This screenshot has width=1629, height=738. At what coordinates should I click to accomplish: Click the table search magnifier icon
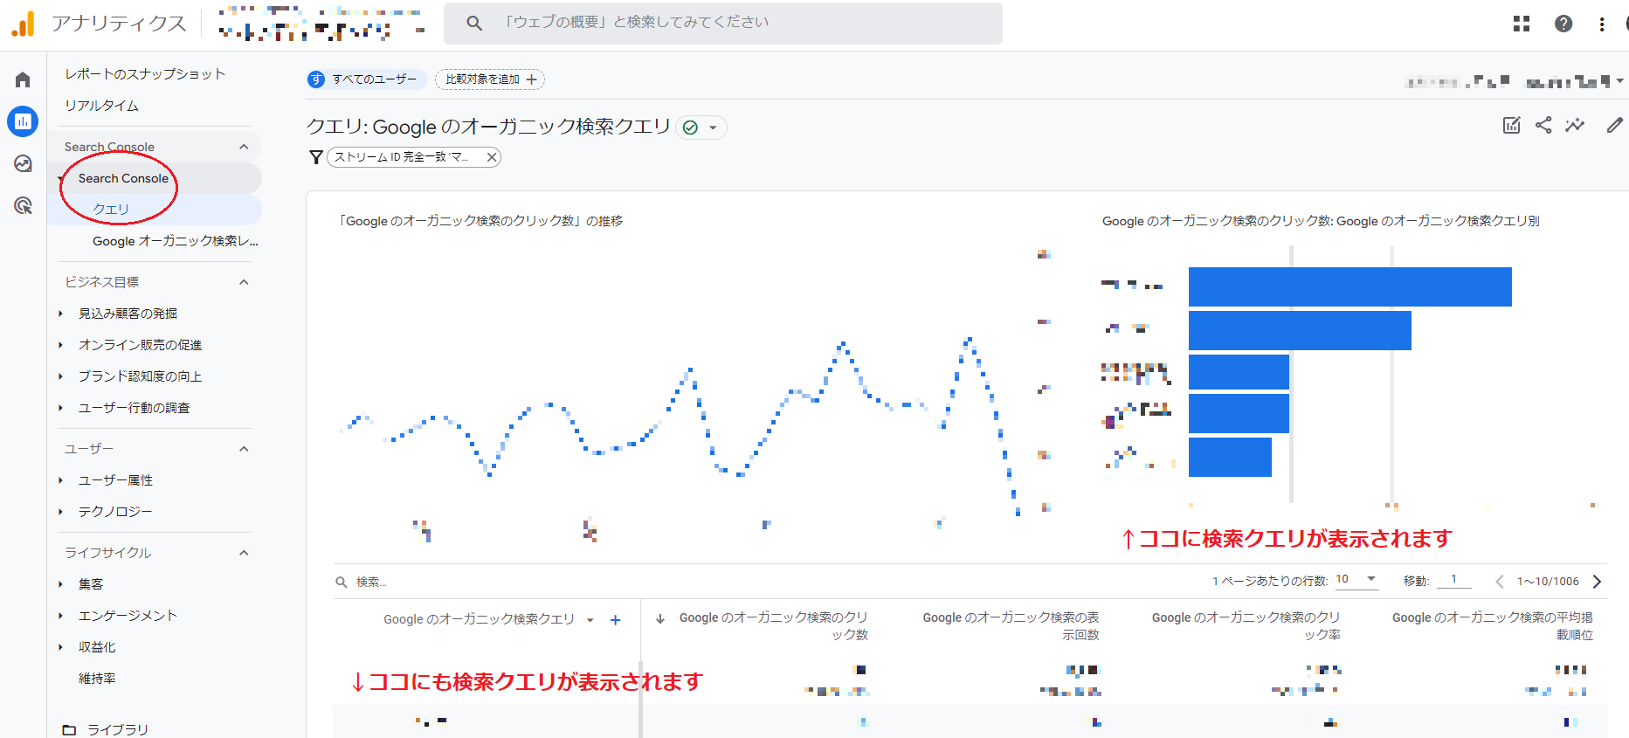(341, 582)
